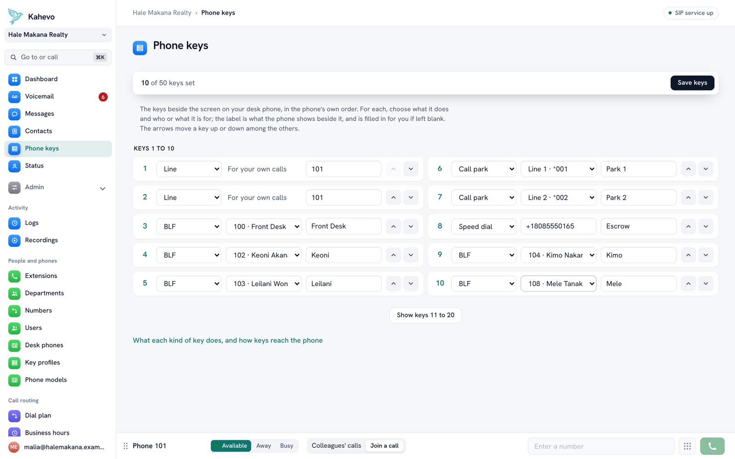This screenshot has height=459, width=735.
Task: Click the Save keys button
Action: [692, 83]
